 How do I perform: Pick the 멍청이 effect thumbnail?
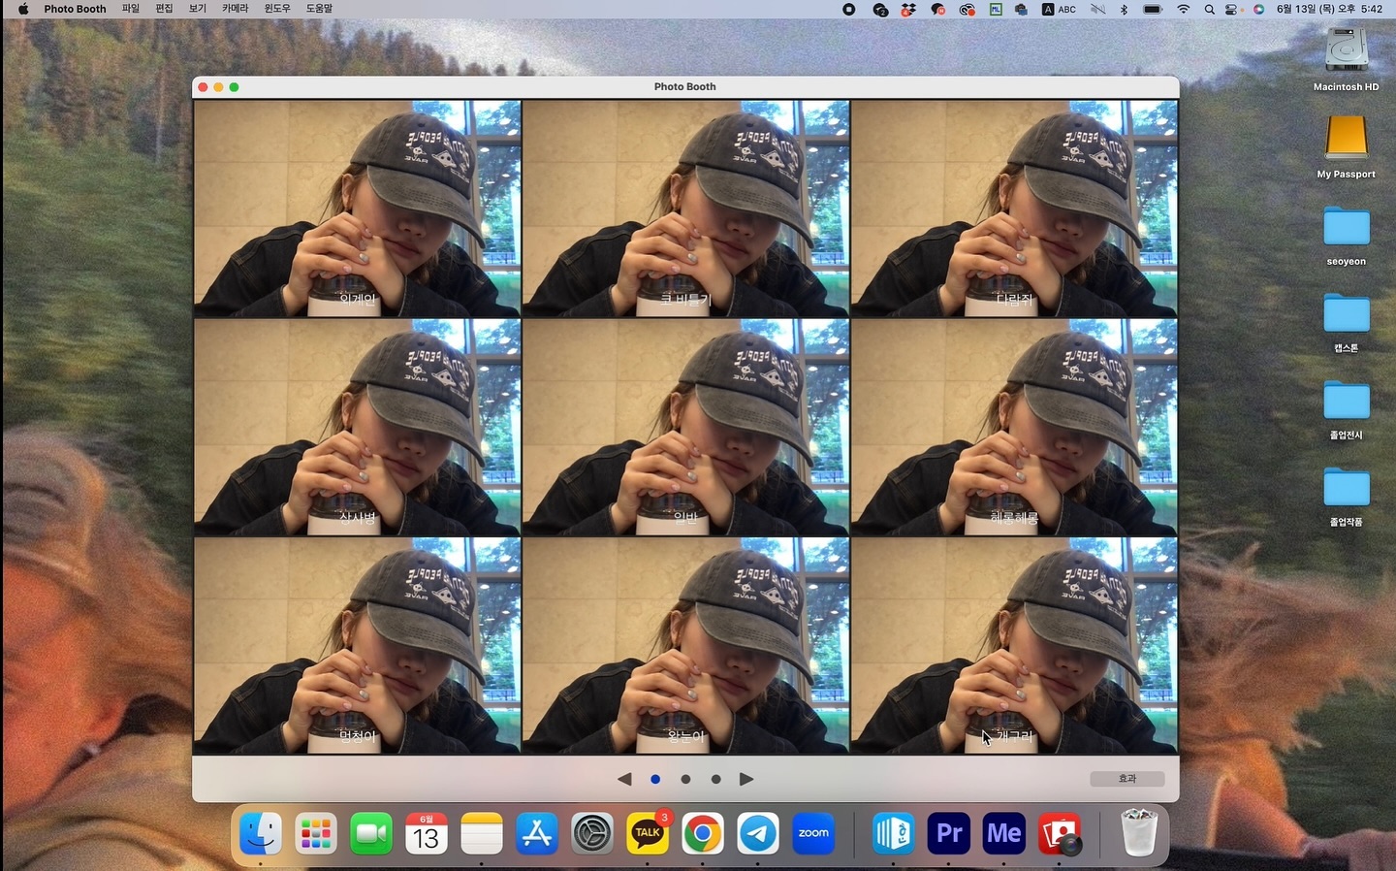coord(358,646)
